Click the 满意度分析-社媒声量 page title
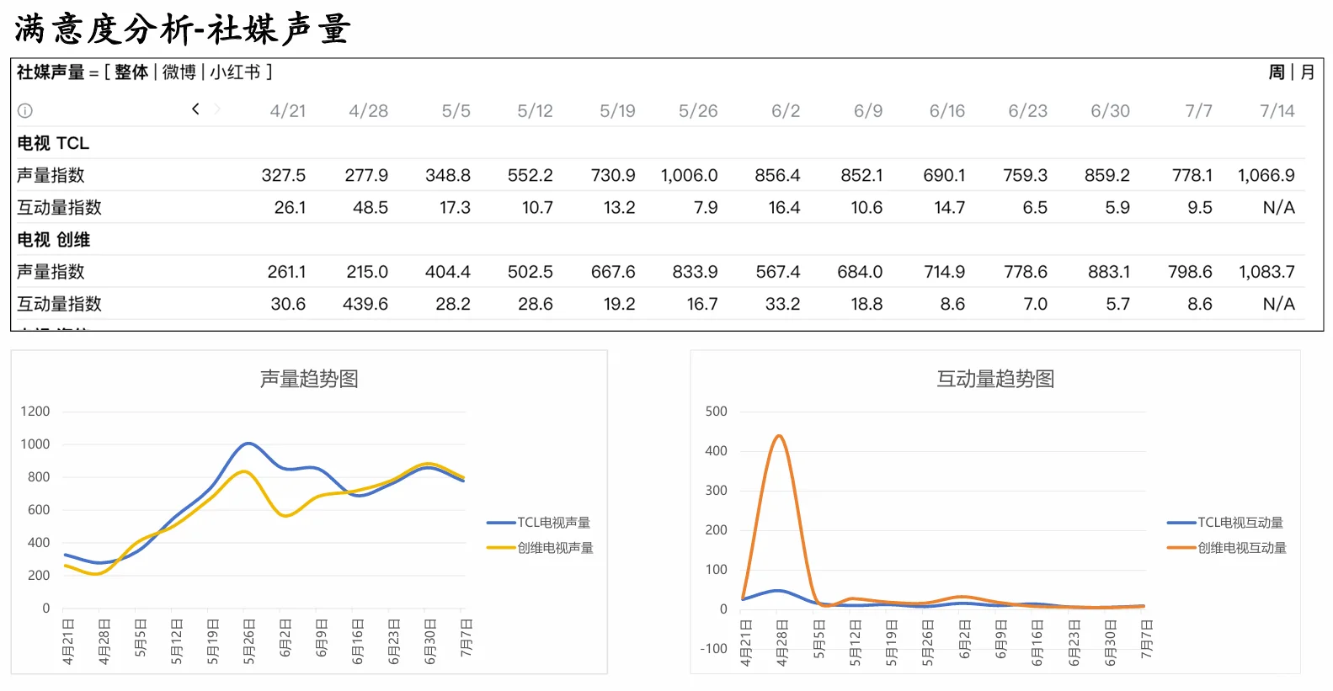Image resolution: width=1333 pixels, height=691 pixels. pyautogui.click(x=183, y=29)
